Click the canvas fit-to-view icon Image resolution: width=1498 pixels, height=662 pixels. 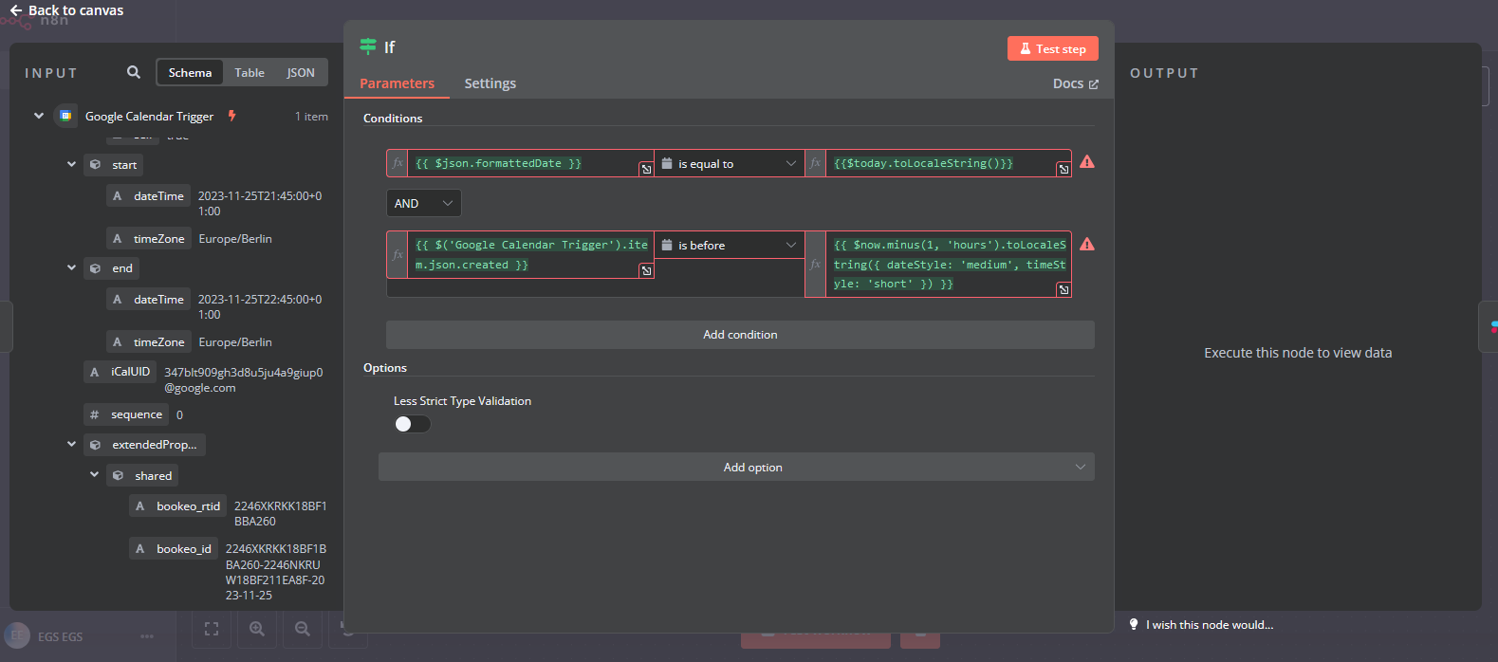click(212, 628)
